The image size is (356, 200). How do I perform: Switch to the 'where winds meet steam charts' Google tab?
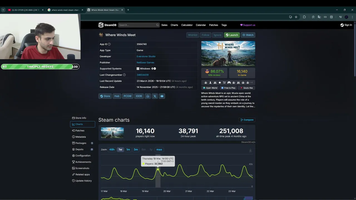[65, 10]
